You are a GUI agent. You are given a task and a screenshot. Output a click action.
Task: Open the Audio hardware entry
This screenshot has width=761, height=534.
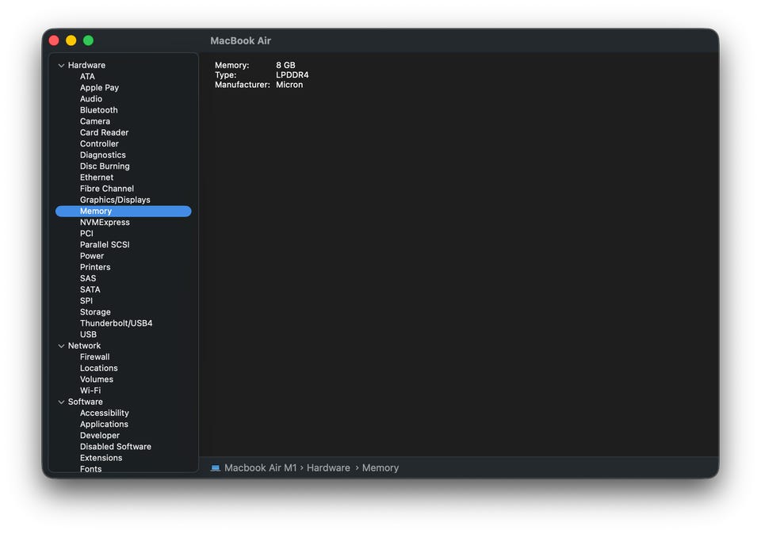tap(91, 99)
